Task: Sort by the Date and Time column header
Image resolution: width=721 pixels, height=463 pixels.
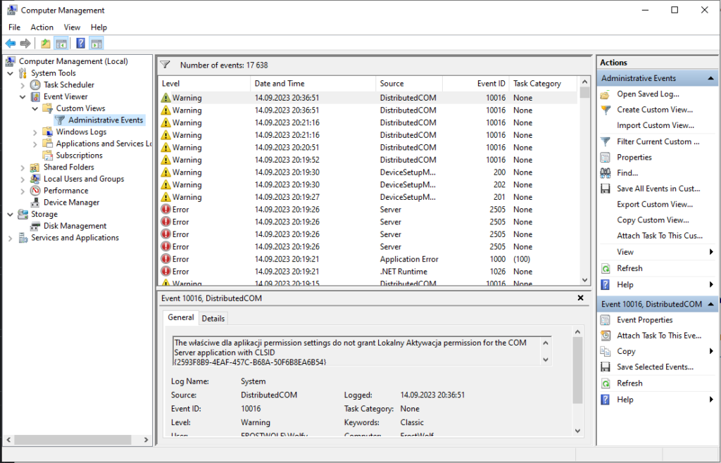Action: point(313,84)
